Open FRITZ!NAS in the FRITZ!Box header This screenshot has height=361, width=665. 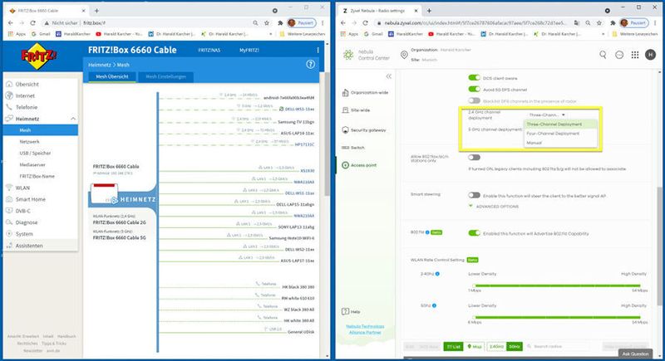(209, 50)
